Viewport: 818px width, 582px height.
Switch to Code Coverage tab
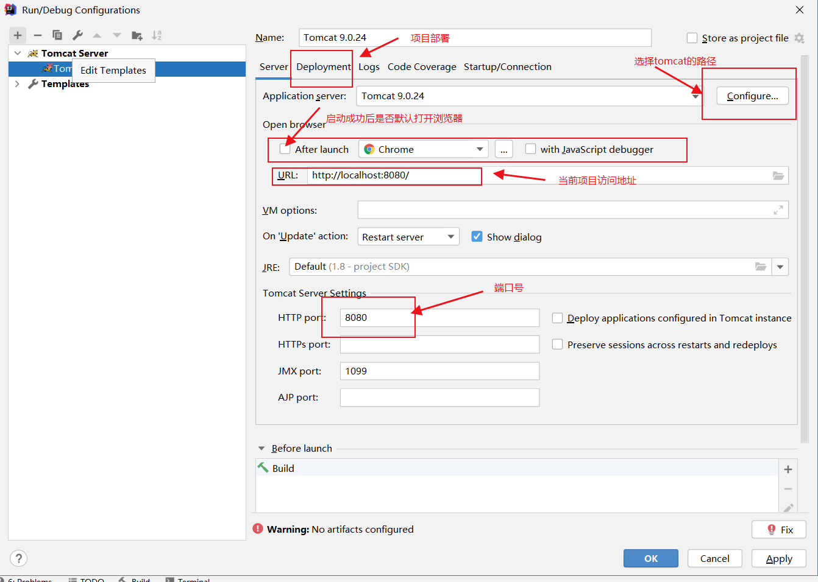click(422, 67)
